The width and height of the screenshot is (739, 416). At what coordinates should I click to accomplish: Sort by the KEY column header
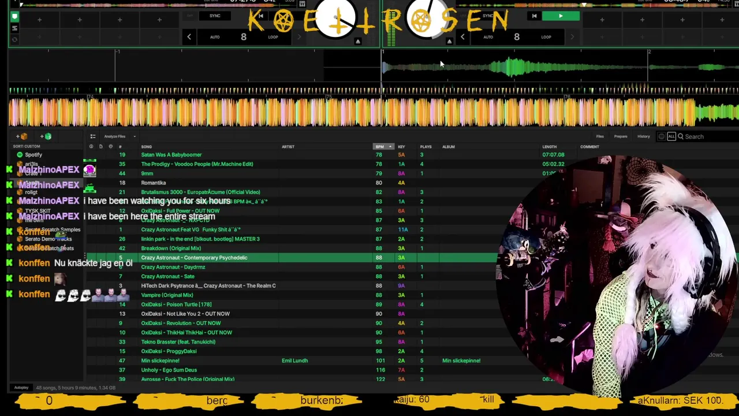click(401, 147)
